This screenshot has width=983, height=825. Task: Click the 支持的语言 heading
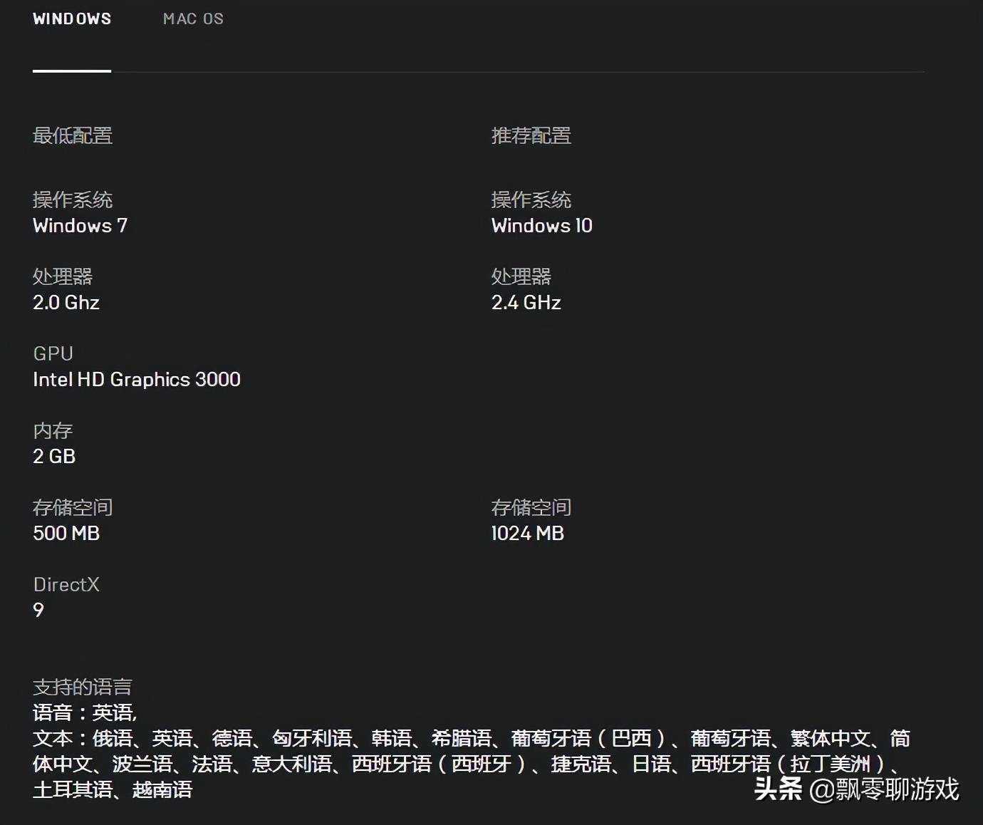point(83,686)
